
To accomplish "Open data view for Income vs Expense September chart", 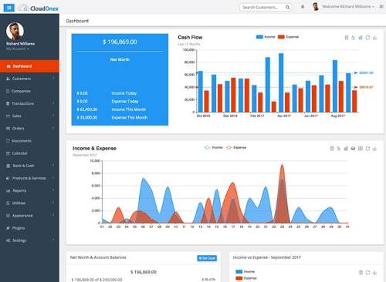I will (361, 273).
